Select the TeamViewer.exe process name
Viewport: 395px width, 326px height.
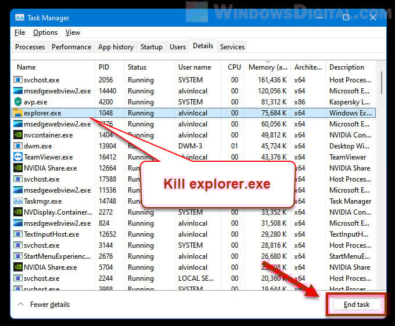click(x=48, y=157)
